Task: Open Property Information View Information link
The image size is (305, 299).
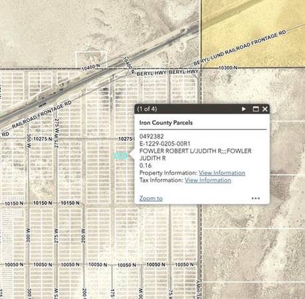Action: pos(222,173)
